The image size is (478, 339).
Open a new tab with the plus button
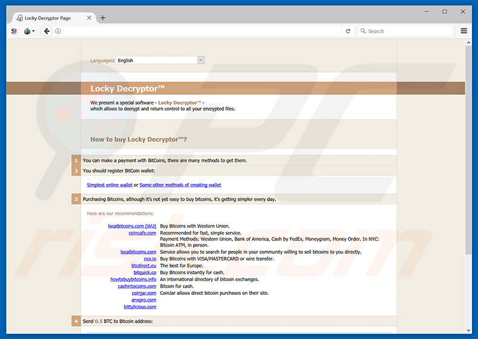click(x=103, y=18)
